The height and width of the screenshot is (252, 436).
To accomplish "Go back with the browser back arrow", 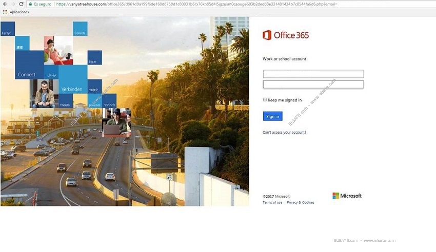I will pyautogui.click(x=5, y=4).
